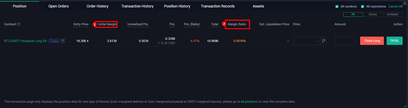Click the resize grip at bottom-right corner
The height and width of the screenshot is (108, 408).
(405, 106)
